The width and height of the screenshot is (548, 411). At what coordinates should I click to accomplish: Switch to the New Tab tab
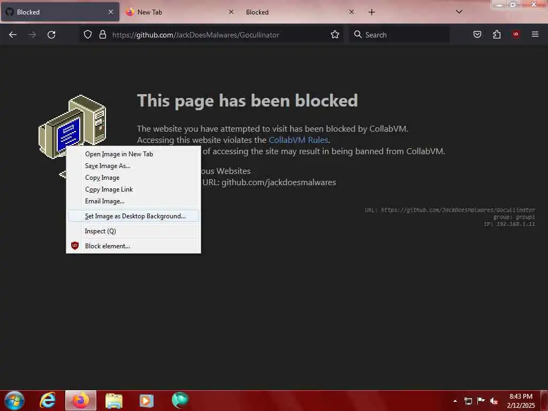point(180,12)
